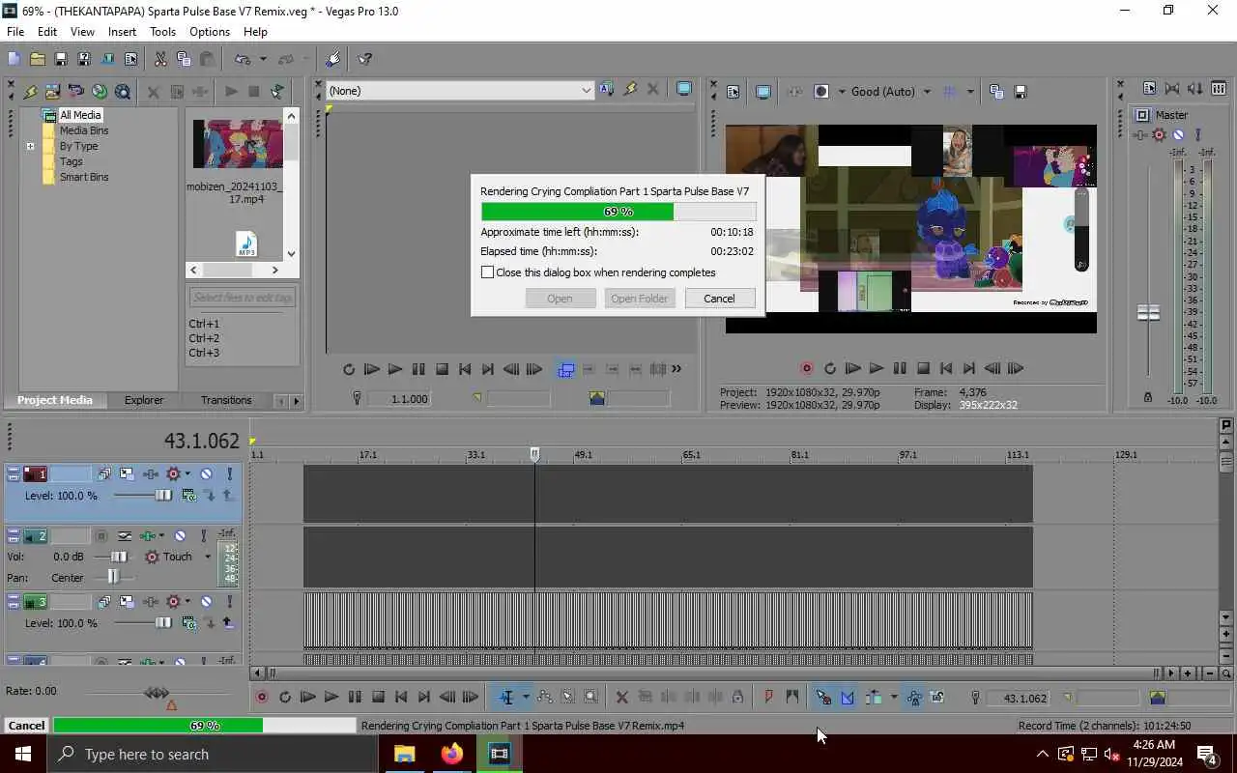Solo audio track 2
The width and height of the screenshot is (1237, 773).
click(204, 535)
